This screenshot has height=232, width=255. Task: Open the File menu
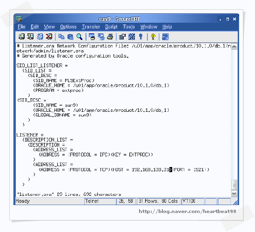click(x=21, y=26)
